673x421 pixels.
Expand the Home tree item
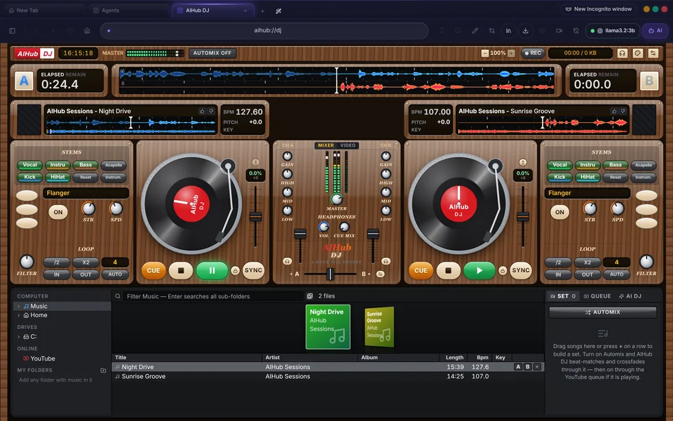pyautogui.click(x=18, y=315)
